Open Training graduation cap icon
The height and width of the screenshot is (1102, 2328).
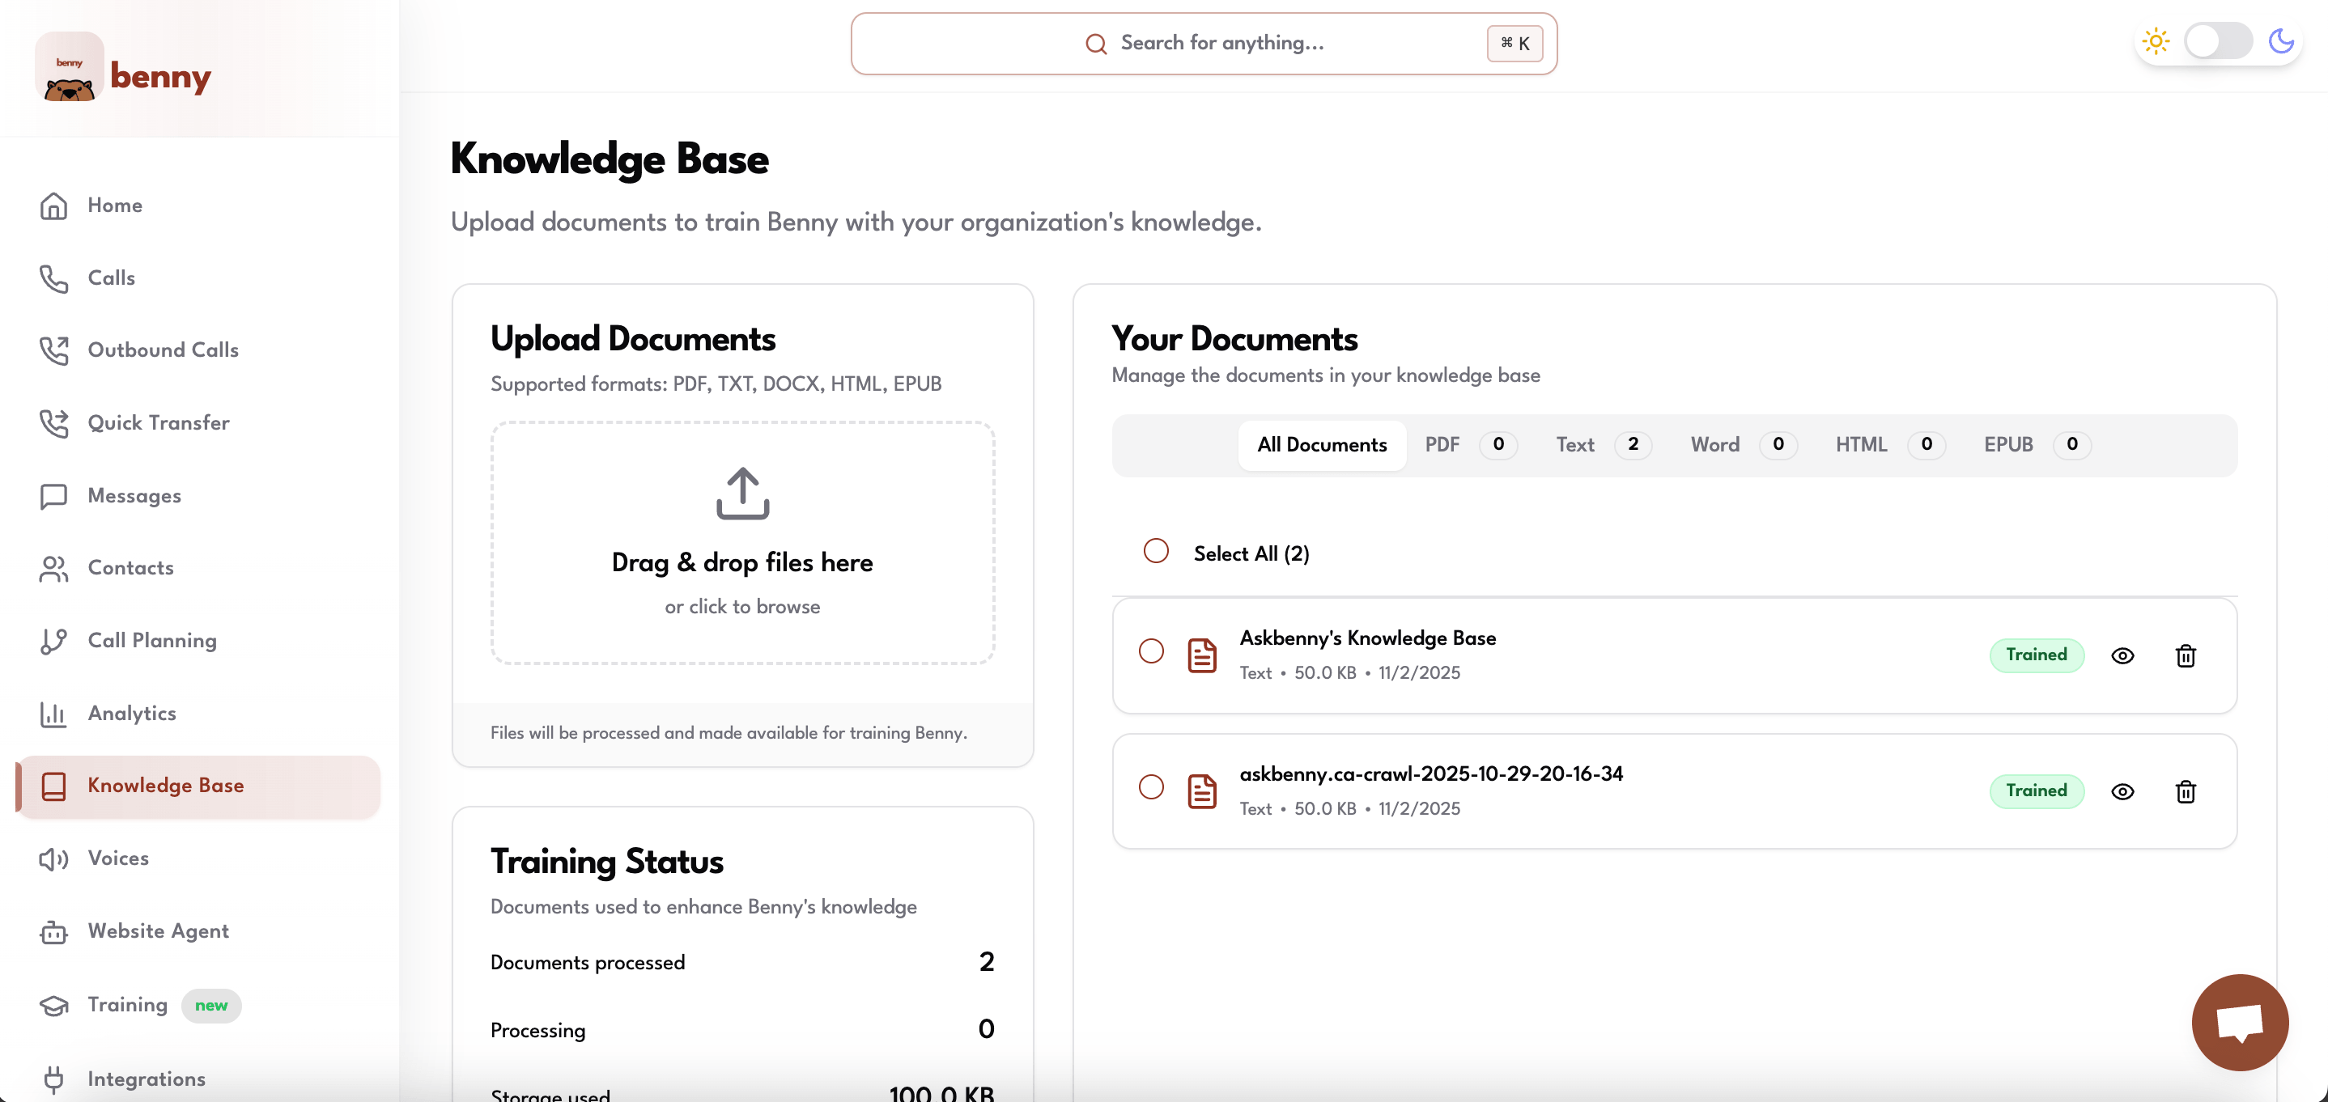pos(54,1006)
